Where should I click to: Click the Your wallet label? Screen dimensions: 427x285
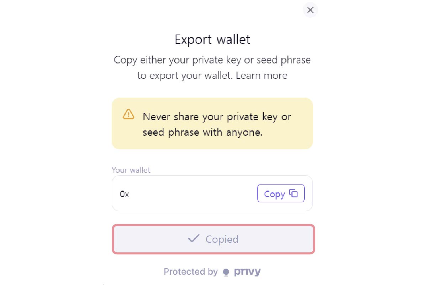coord(131,170)
